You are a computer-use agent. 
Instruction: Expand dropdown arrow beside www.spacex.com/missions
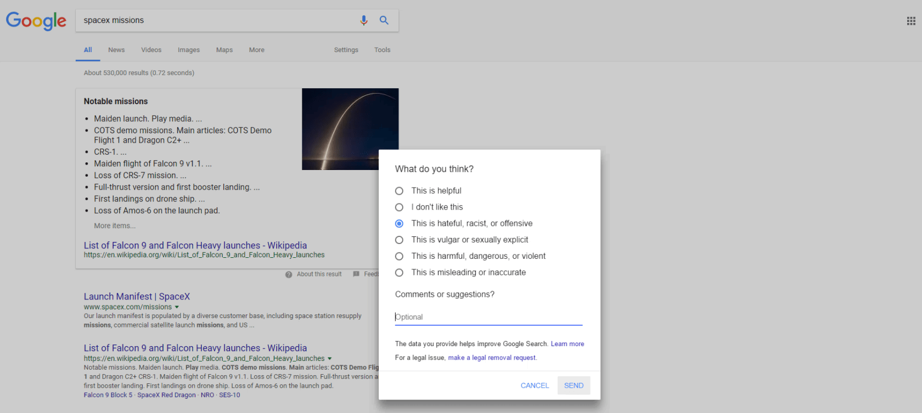pos(177,307)
